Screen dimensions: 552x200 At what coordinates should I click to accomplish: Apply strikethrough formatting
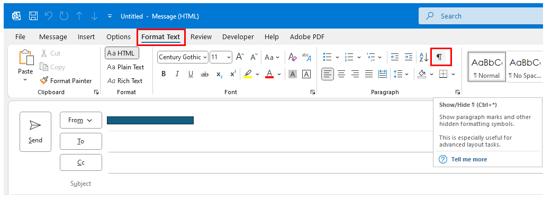[204, 74]
